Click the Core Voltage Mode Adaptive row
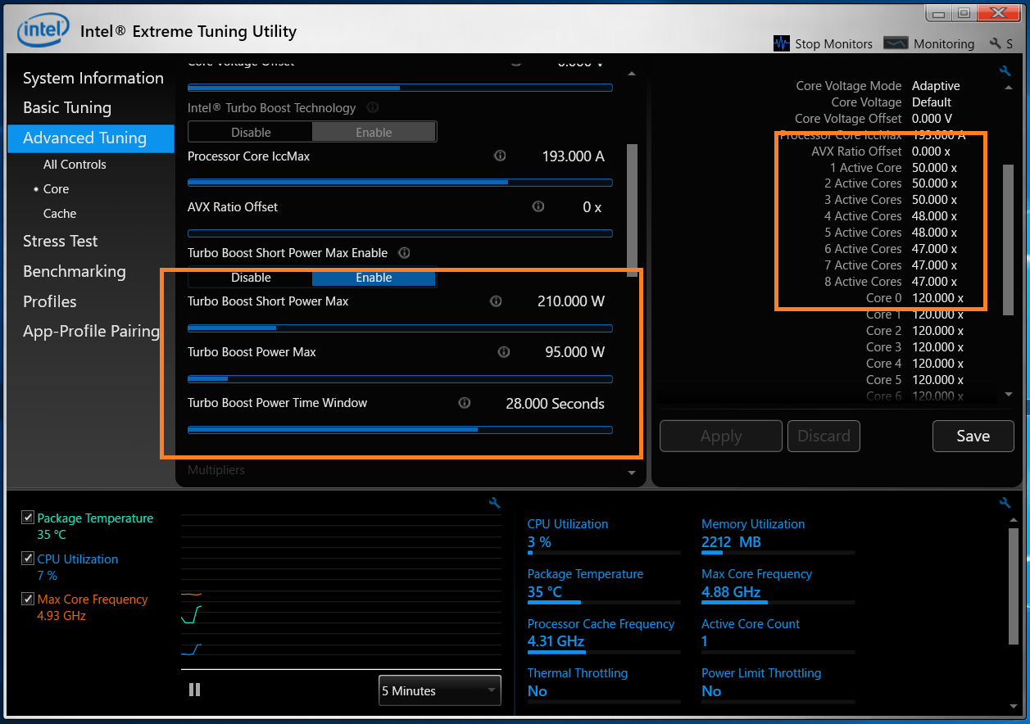 [x=878, y=86]
